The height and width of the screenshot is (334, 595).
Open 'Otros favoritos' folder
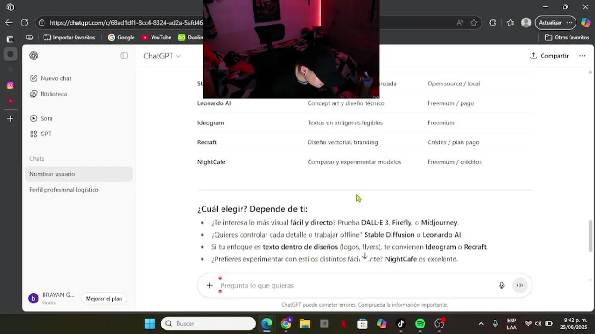coord(567,37)
